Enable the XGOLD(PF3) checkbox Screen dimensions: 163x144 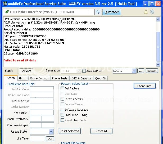84,71
